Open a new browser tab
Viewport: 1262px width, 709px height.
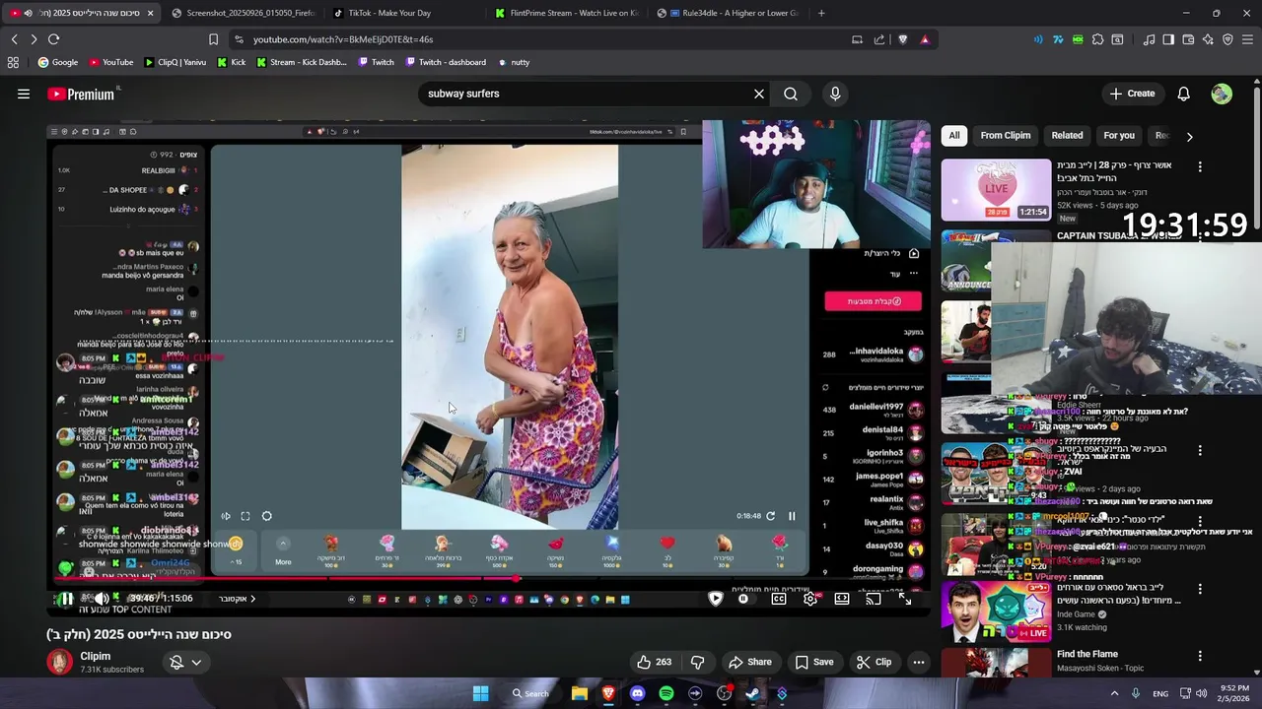pos(821,13)
